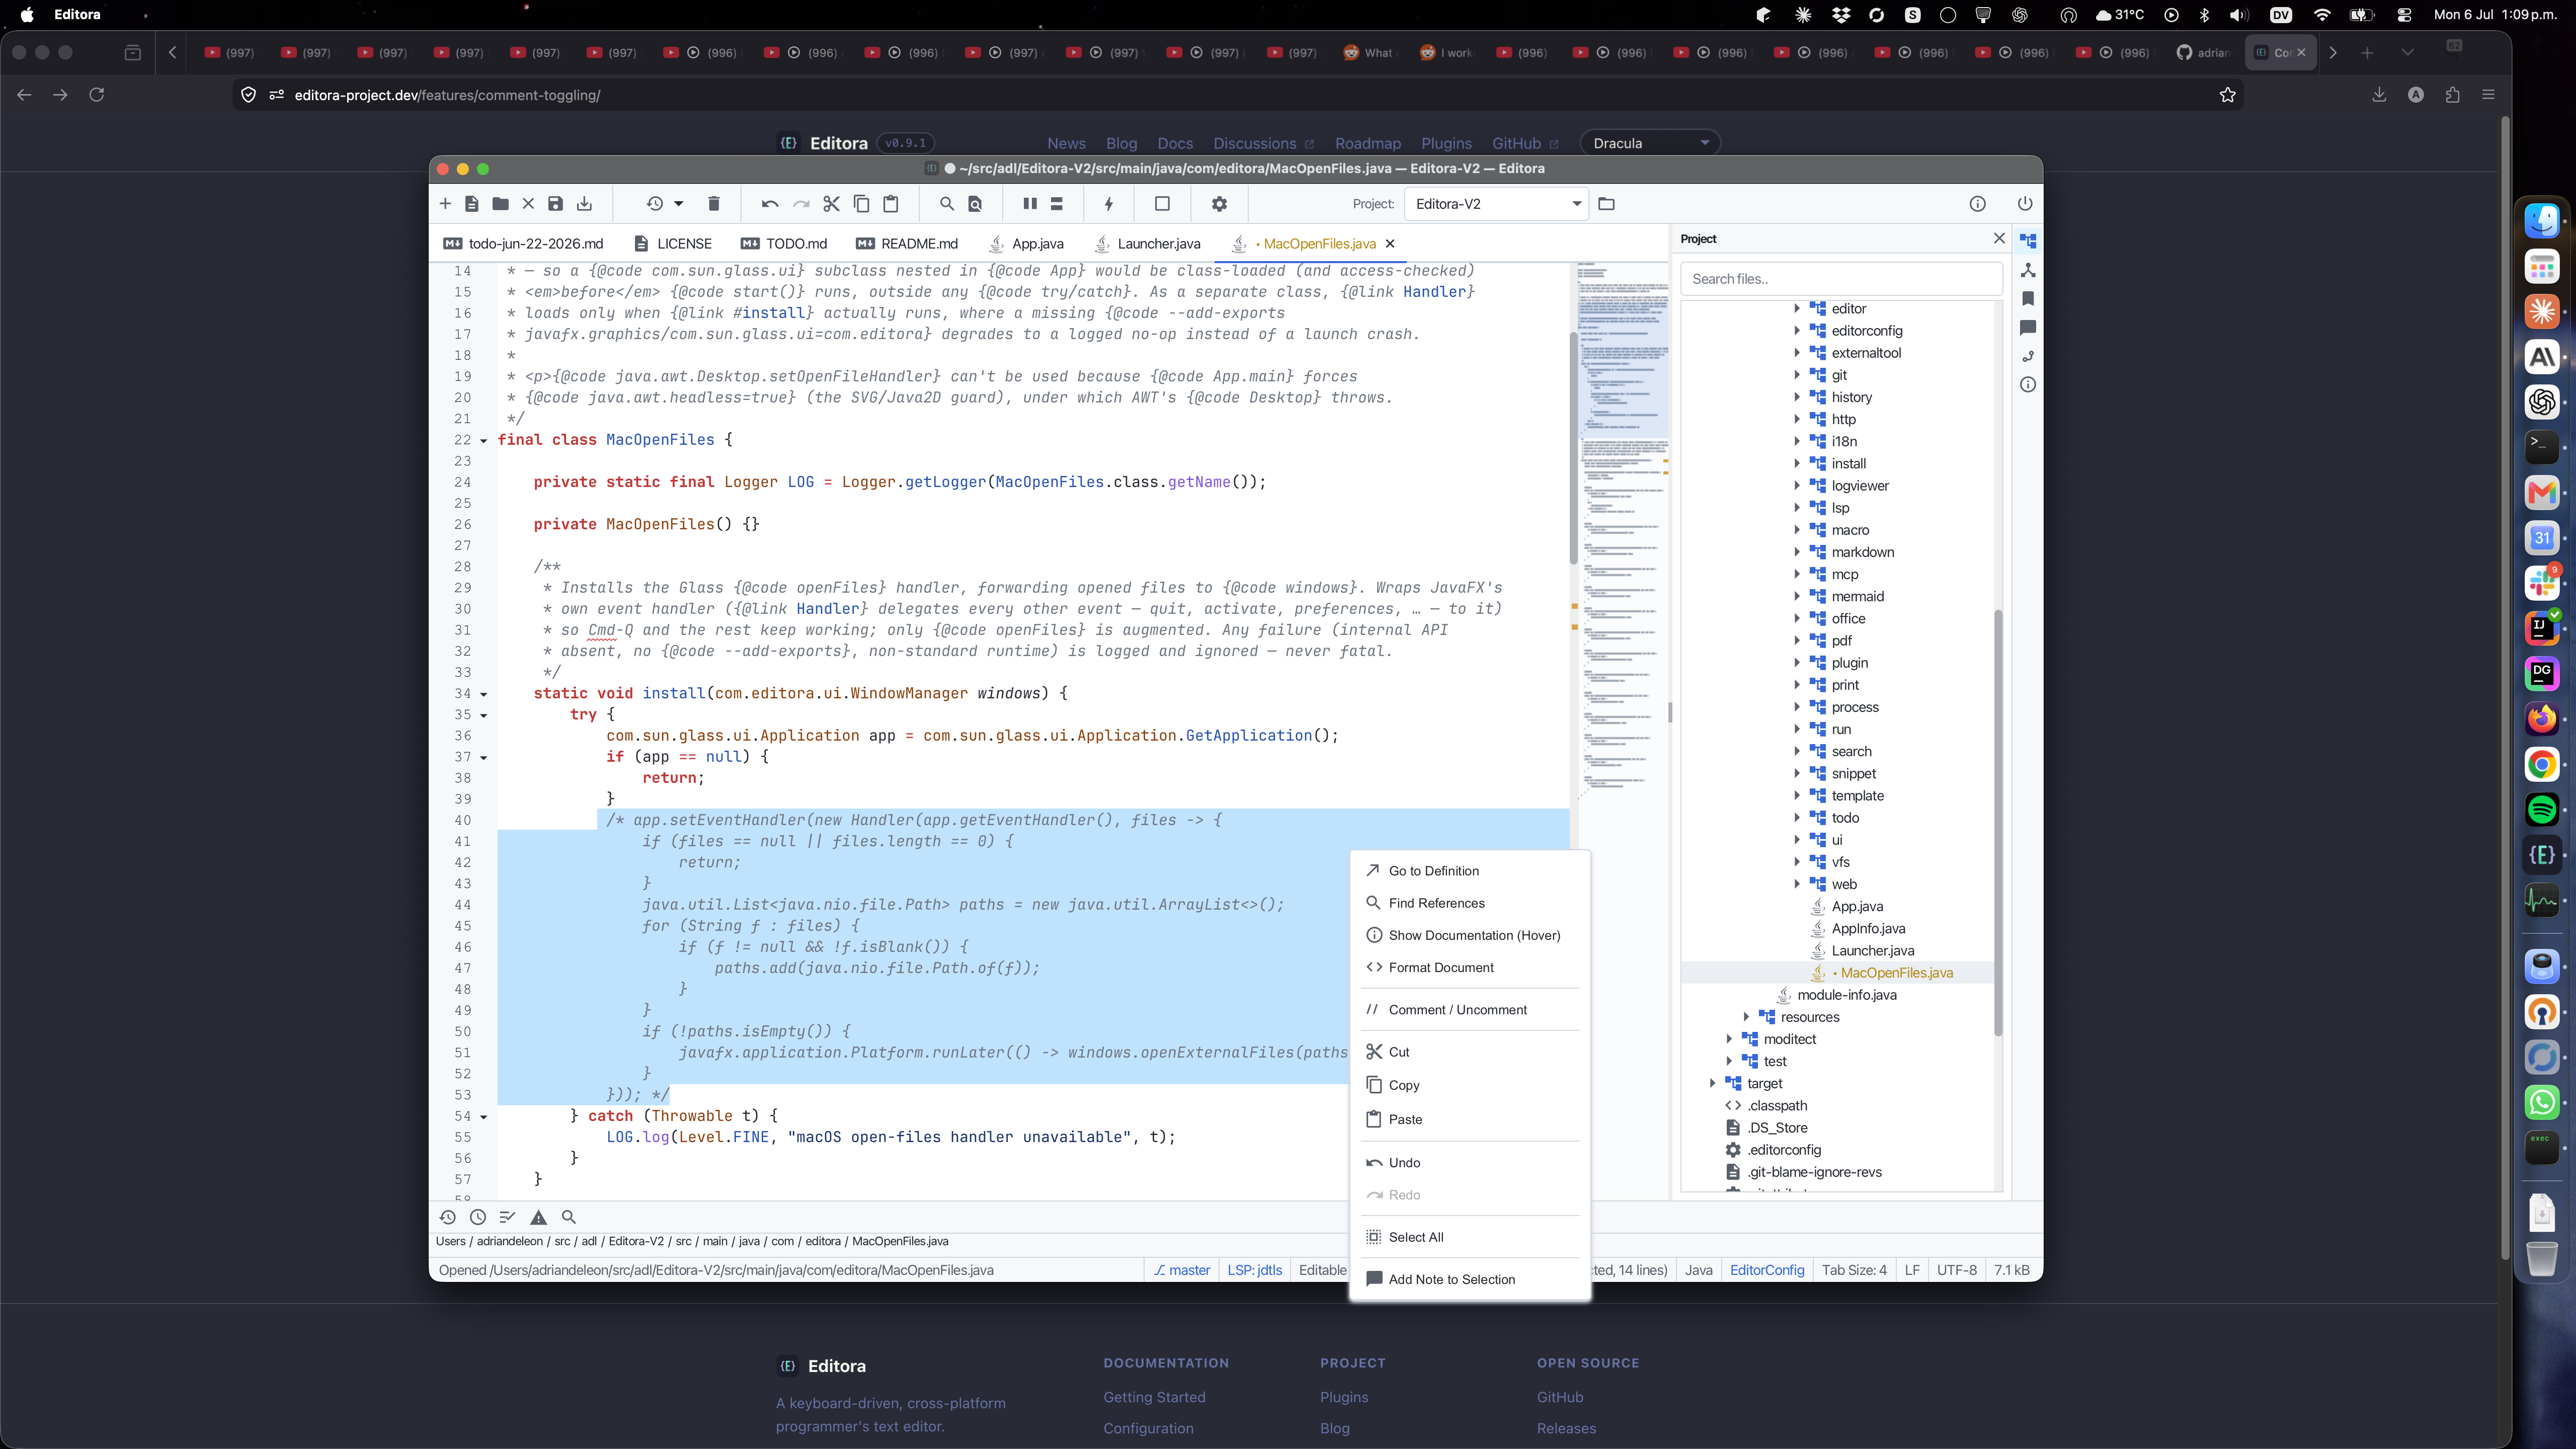Open Getting Started link in footer
Viewport: 2576px width, 1449px height.
pos(1154,1398)
